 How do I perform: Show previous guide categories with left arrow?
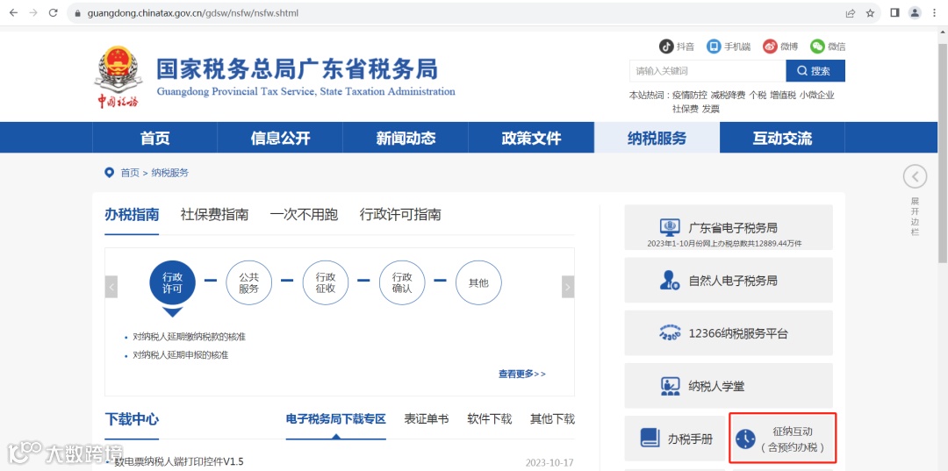point(111,287)
